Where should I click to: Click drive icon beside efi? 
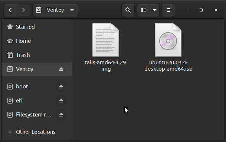(x=10, y=101)
